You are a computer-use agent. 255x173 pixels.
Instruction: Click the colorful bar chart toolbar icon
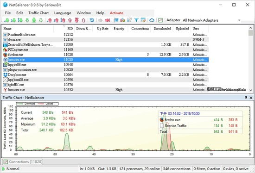[122, 20]
